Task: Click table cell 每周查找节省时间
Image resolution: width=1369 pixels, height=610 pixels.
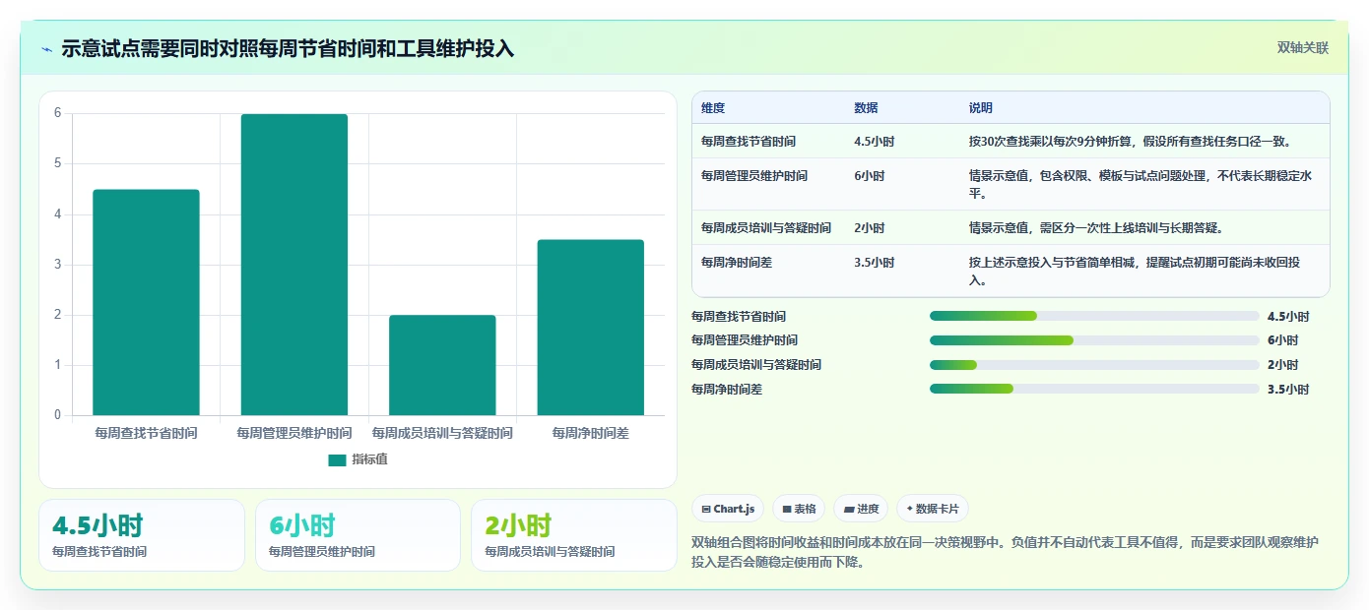Action: tap(749, 142)
